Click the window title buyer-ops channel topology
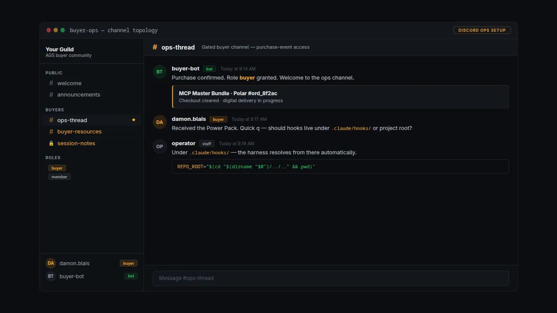557x313 pixels. point(114,30)
